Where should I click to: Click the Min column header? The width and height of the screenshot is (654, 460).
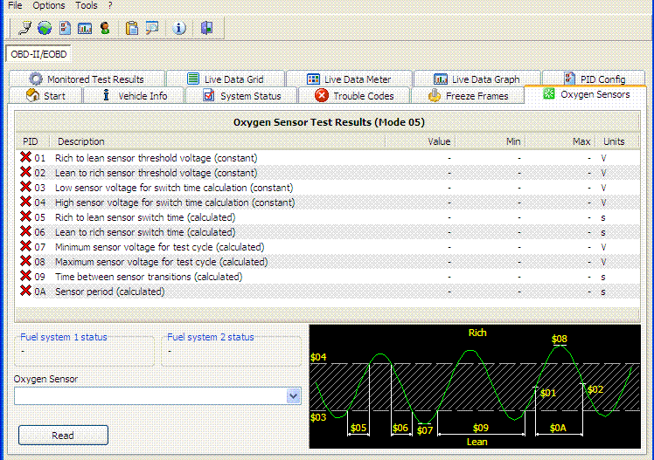coord(491,141)
